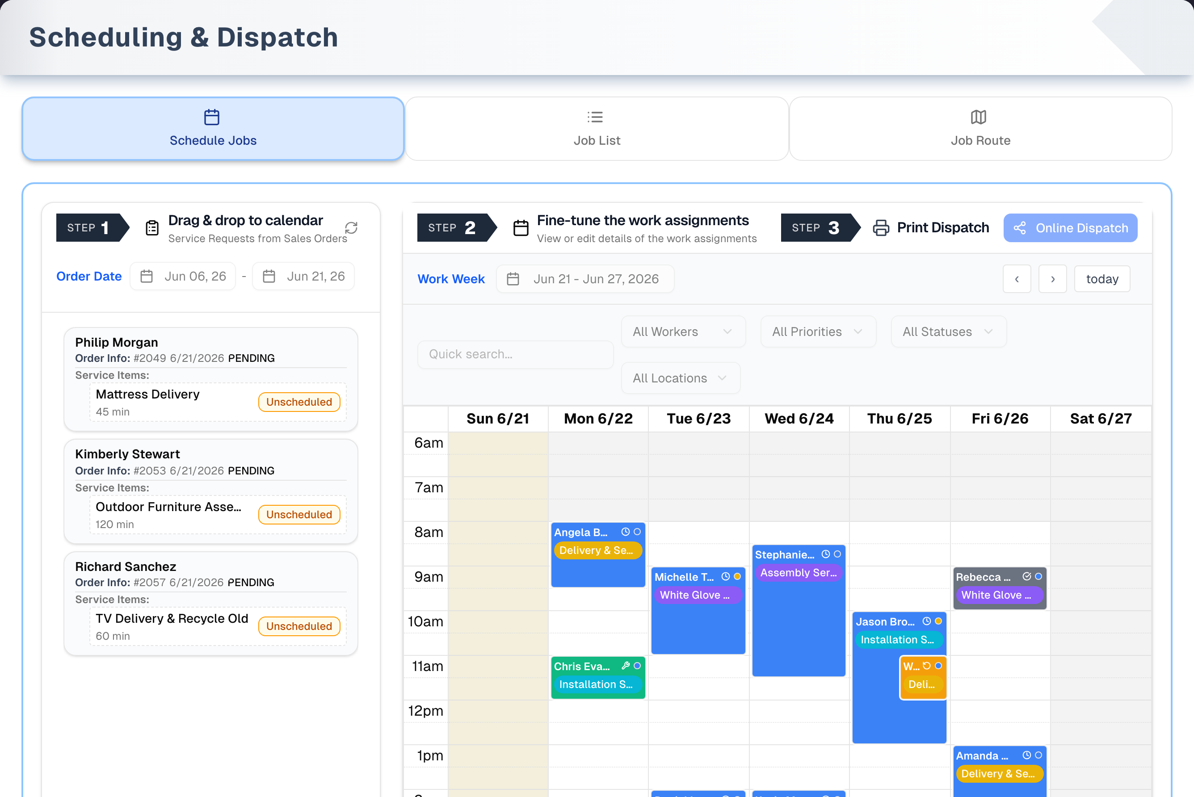
Task: Click the Sat 6/27 column header
Action: click(1101, 419)
